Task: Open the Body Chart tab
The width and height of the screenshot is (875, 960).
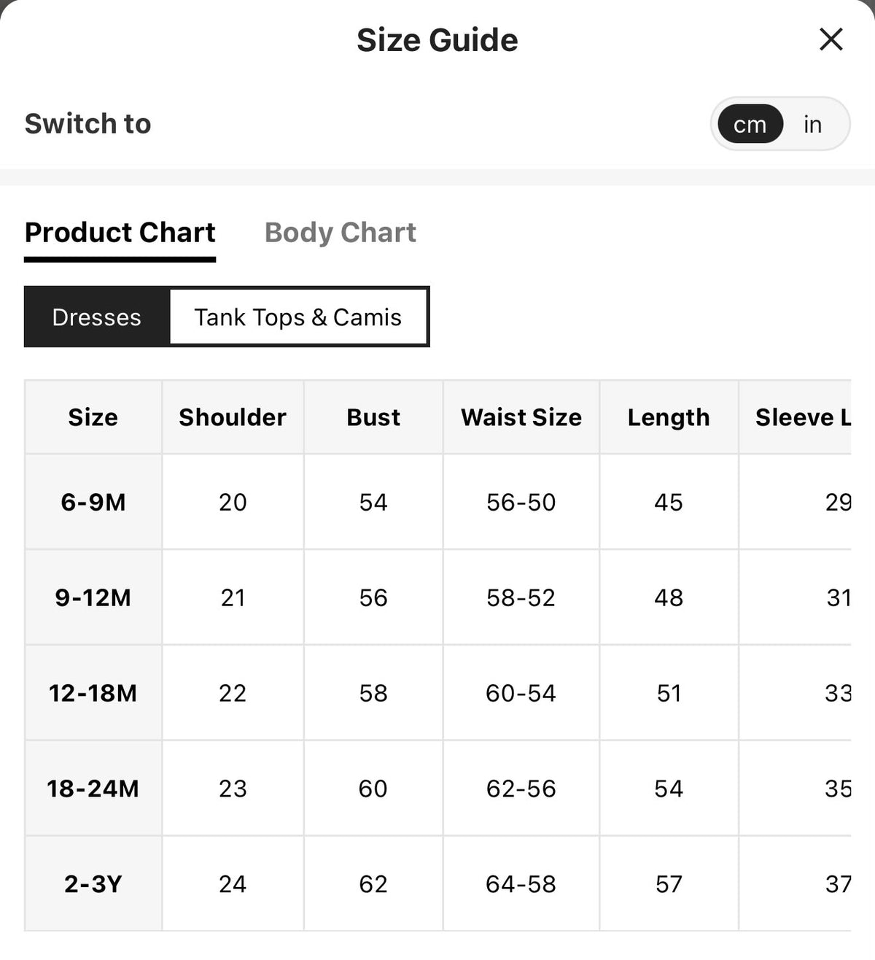Action: click(x=340, y=233)
